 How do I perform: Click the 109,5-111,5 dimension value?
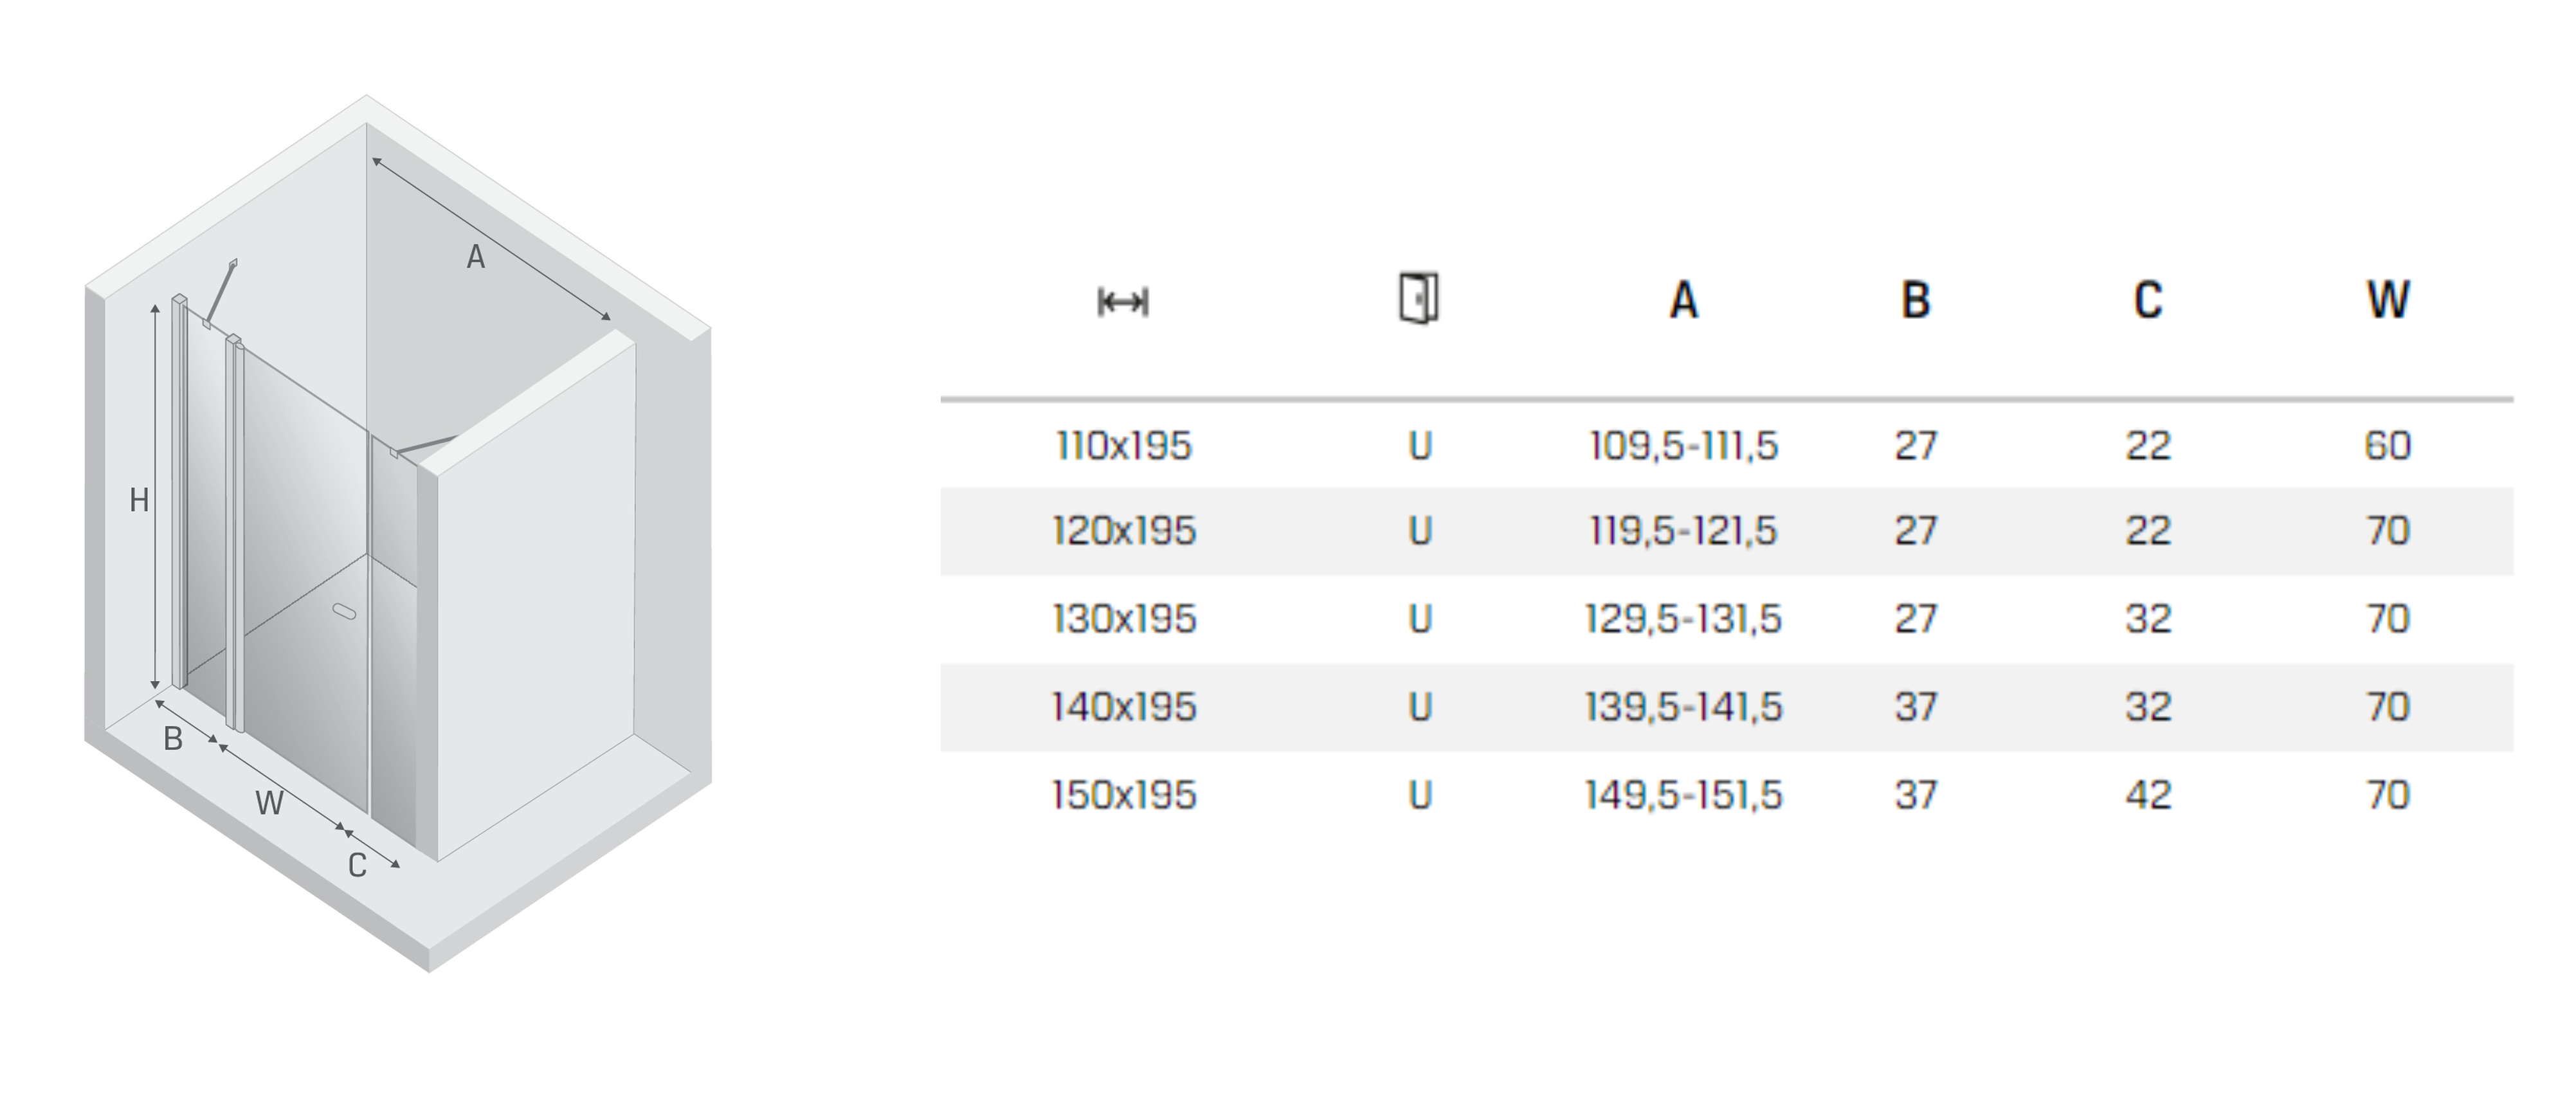[x=1684, y=446]
